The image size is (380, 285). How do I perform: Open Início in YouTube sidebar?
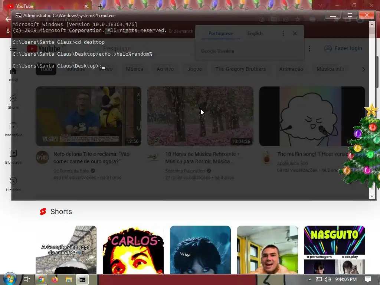[x=13, y=74]
